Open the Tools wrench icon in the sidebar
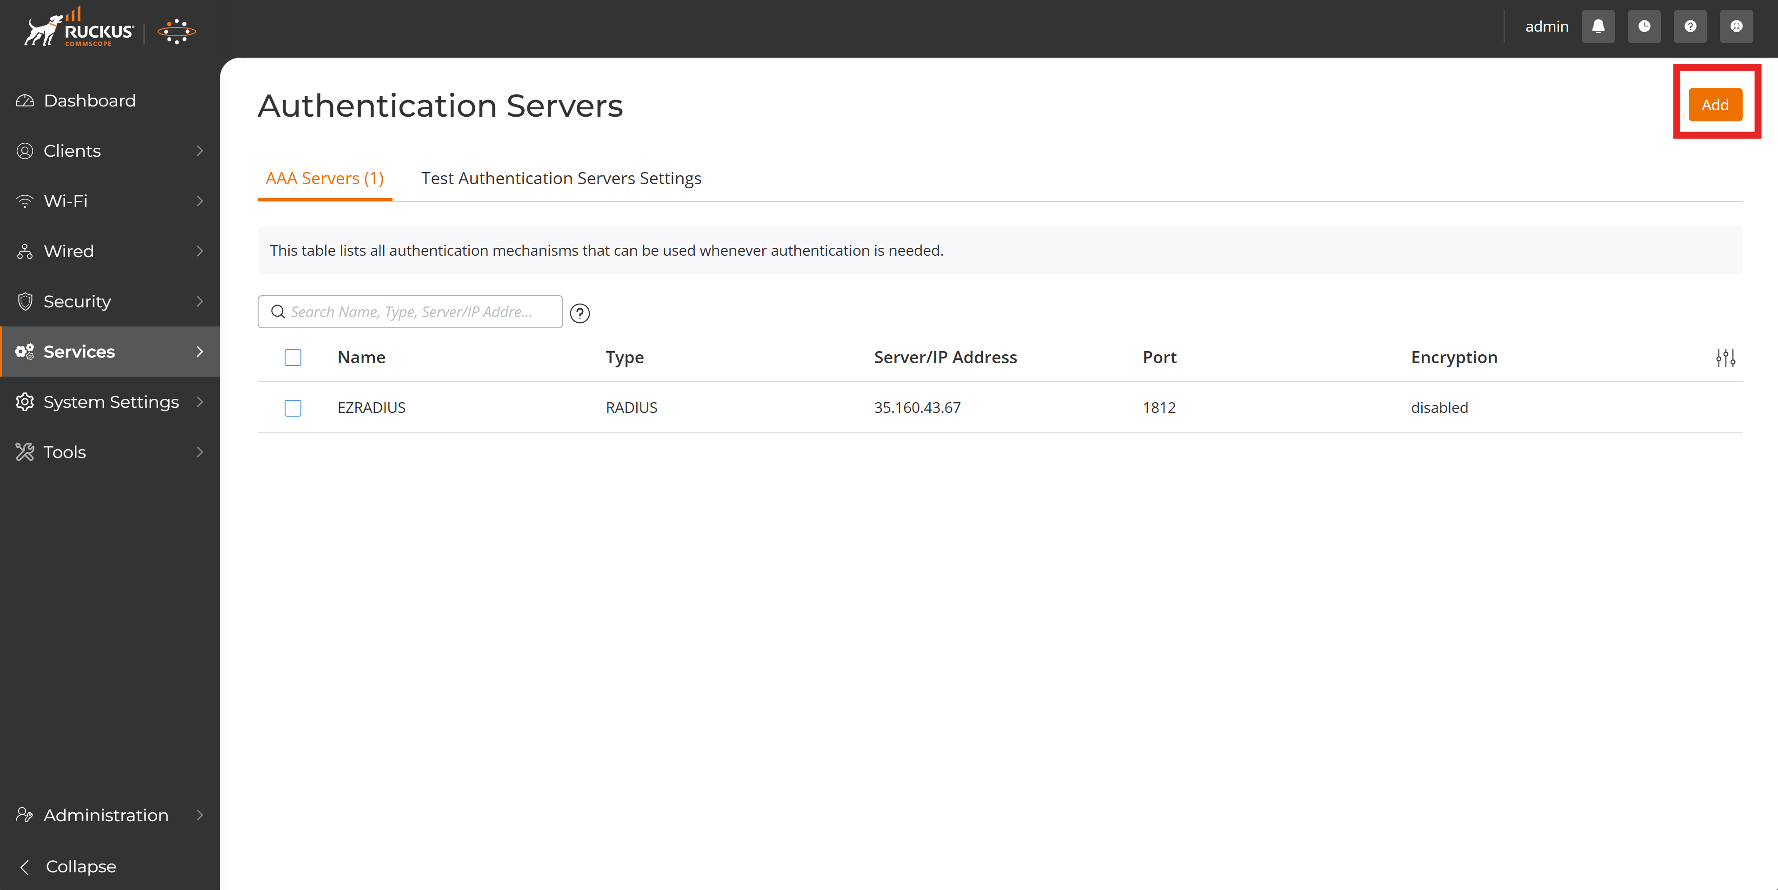This screenshot has height=890, width=1778. pos(25,452)
